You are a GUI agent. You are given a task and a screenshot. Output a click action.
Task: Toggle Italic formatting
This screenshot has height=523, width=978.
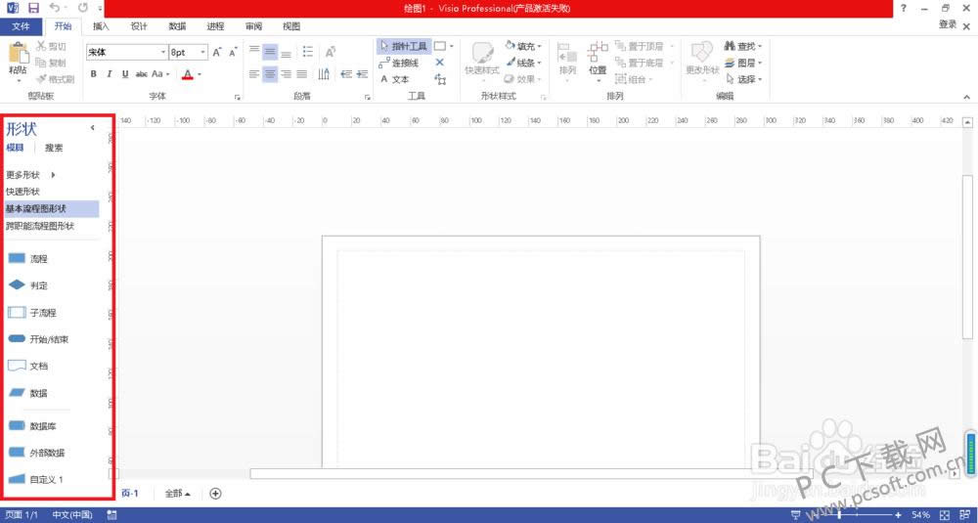click(x=110, y=74)
